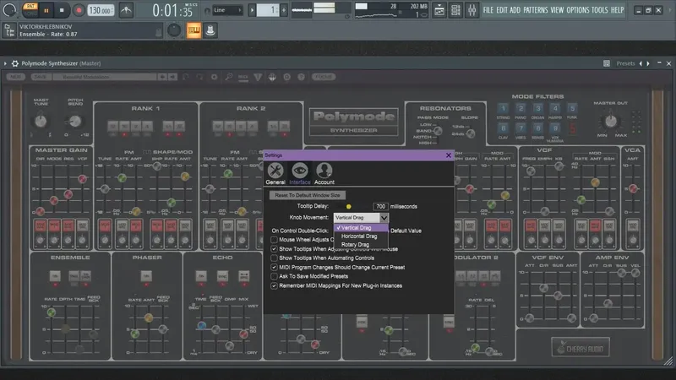Click the help question mark icon
Screen dimensions: 676x380
click(302, 77)
